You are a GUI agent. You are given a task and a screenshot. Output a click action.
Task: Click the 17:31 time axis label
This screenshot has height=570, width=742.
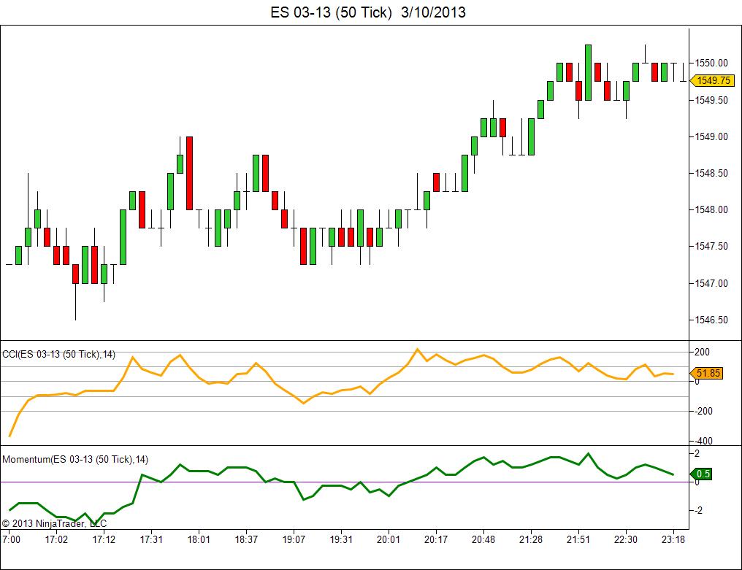151,540
